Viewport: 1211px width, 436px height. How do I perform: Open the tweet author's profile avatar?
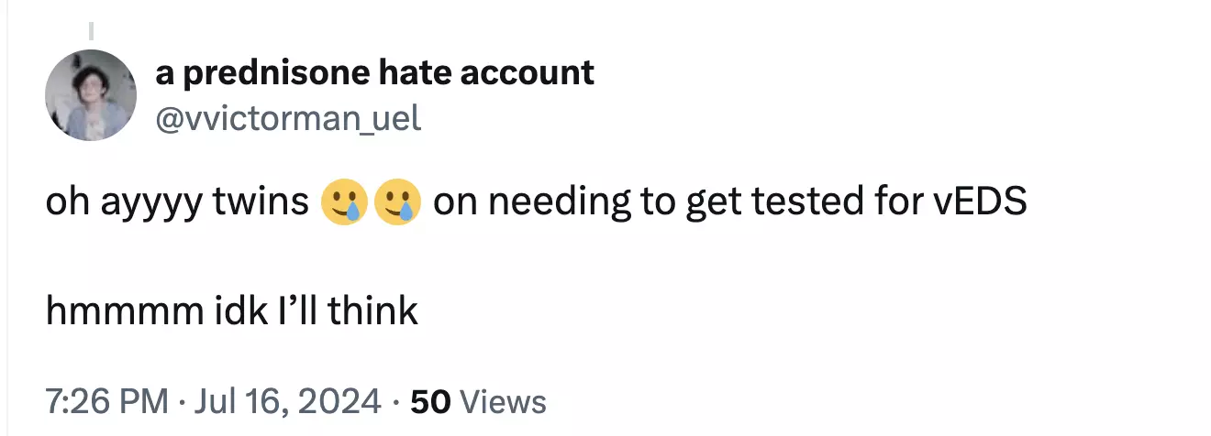92,95
